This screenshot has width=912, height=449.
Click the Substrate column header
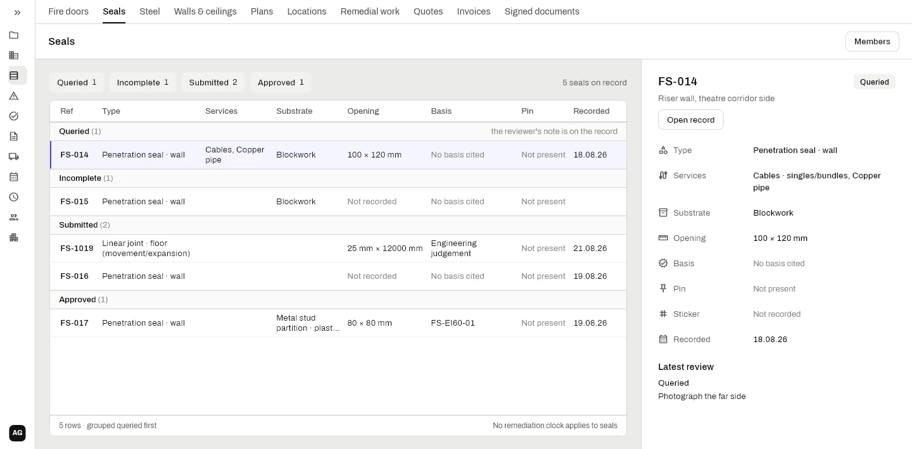pyautogui.click(x=294, y=111)
